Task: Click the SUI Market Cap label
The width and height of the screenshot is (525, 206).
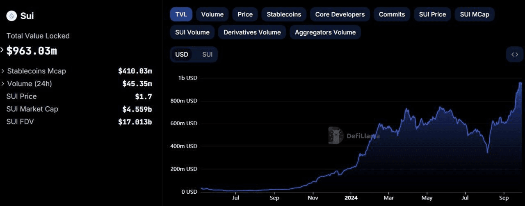Action: (32, 109)
